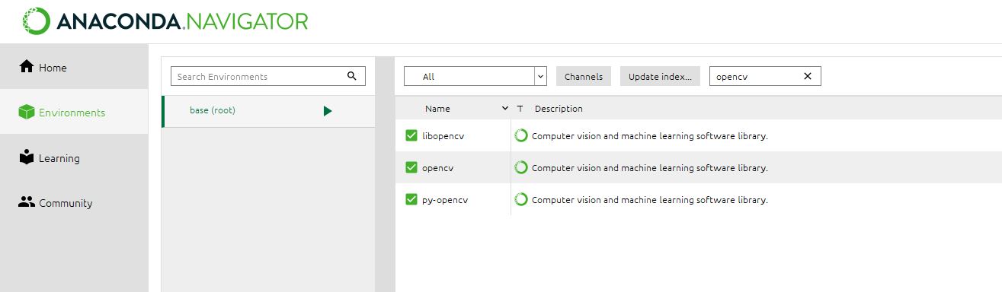Screen dimensions: 1002x292
Task: Click the T column header
Action: (x=520, y=109)
